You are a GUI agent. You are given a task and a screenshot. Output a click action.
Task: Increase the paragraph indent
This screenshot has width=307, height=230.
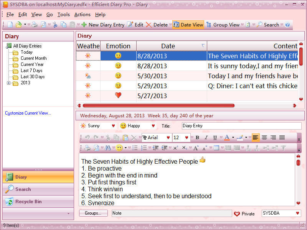[x=165, y=148]
